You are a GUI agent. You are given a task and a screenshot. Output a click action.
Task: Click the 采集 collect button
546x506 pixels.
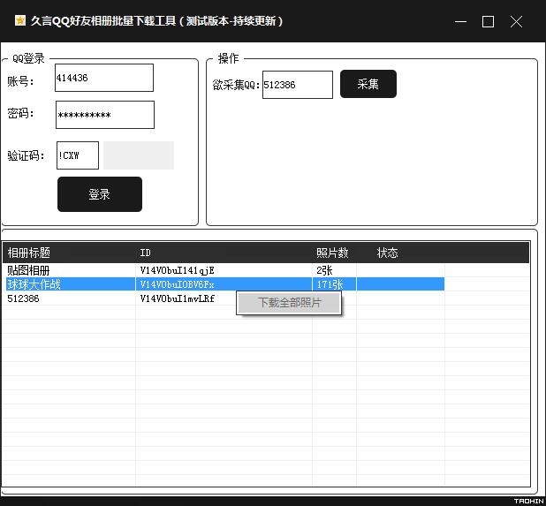(x=368, y=84)
